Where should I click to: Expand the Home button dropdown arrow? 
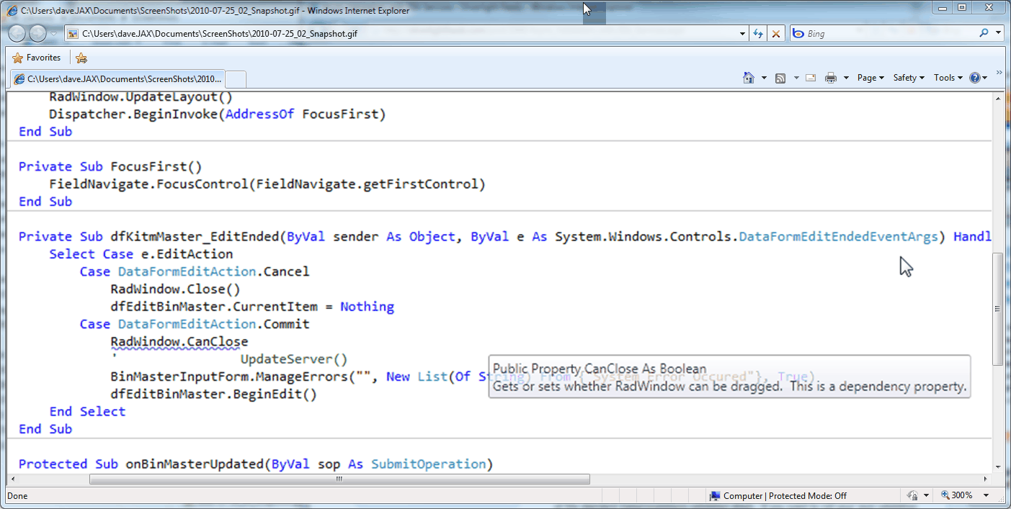[x=764, y=78]
